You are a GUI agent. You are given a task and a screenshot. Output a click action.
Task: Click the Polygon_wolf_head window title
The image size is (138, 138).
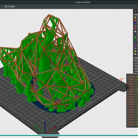(82, 2)
